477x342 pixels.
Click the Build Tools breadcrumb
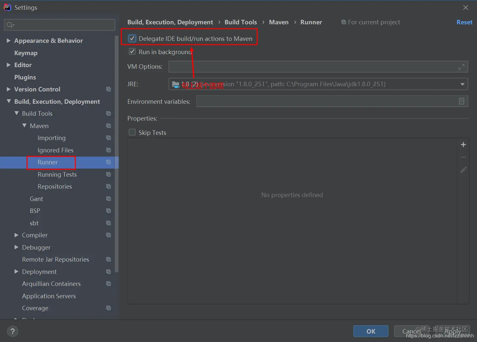point(241,22)
